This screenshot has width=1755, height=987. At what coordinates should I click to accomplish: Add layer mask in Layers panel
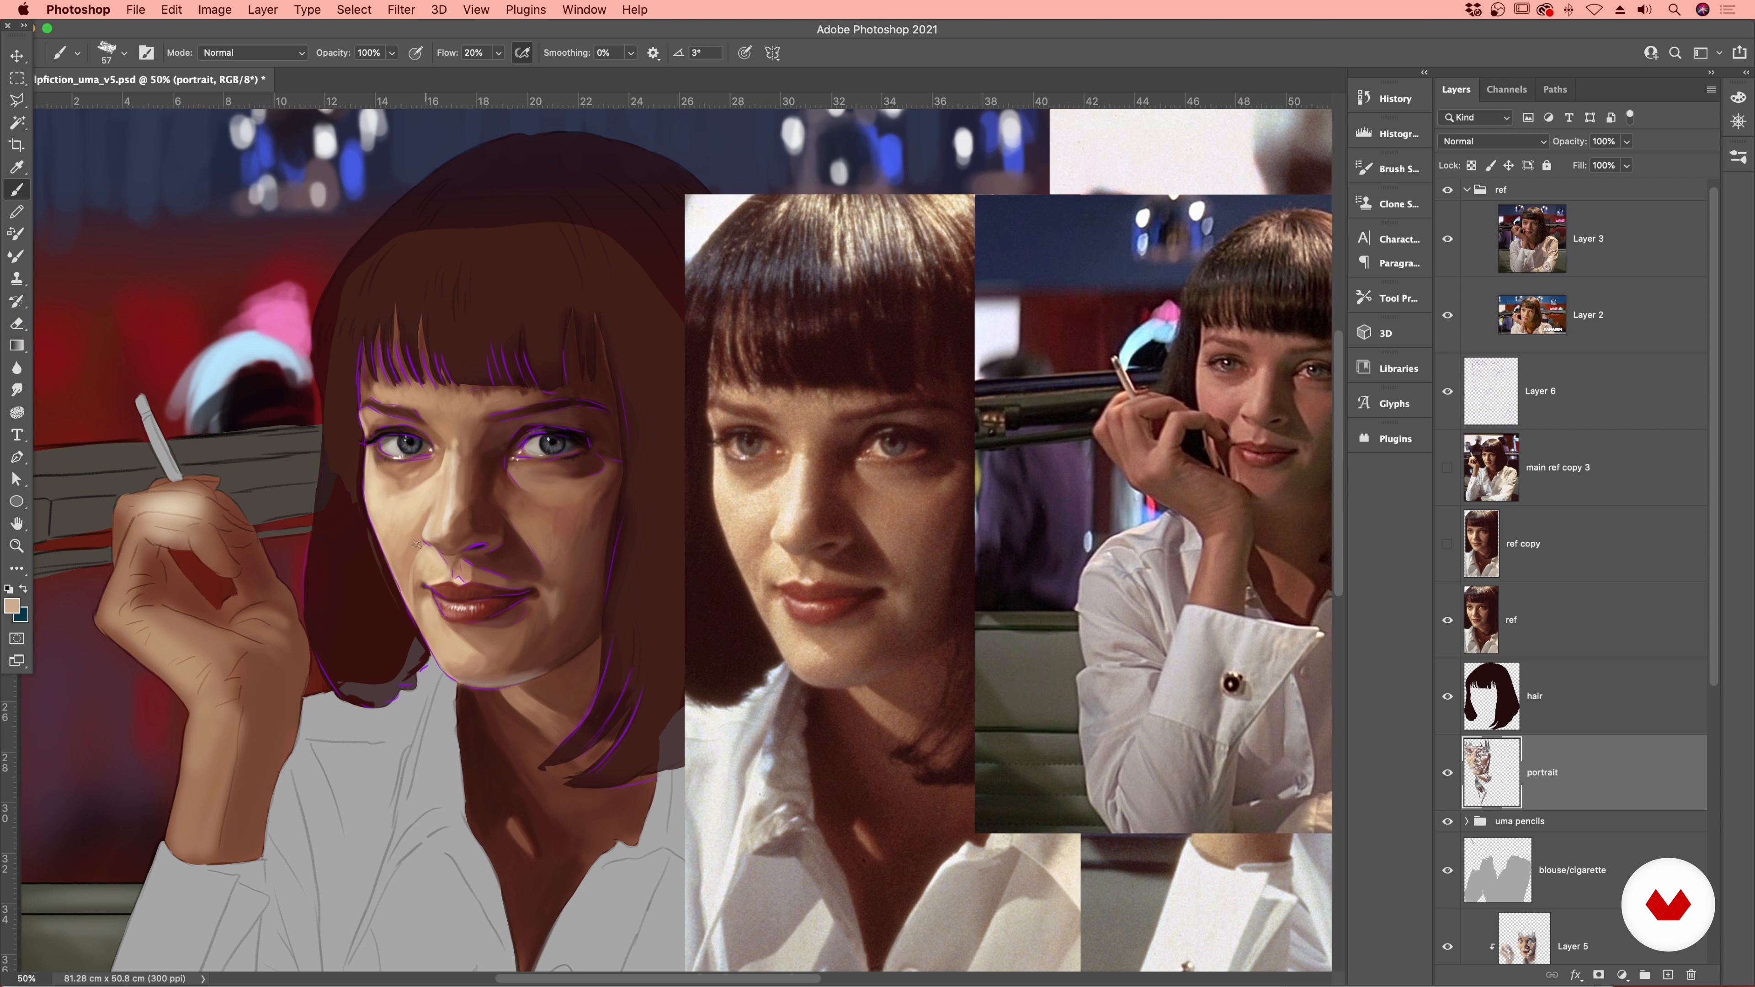point(1598,975)
